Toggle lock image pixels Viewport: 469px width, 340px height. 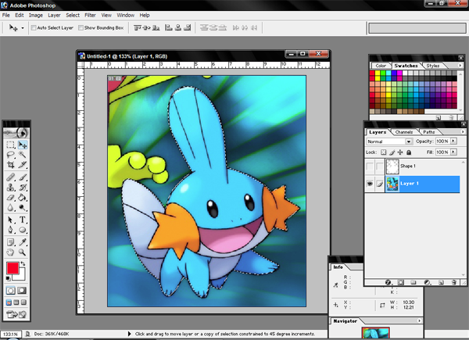pyautogui.click(x=392, y=152)
